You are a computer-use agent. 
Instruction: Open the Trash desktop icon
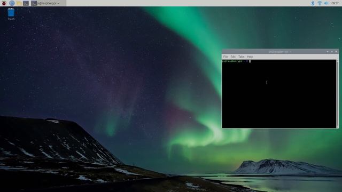[11, 14]
